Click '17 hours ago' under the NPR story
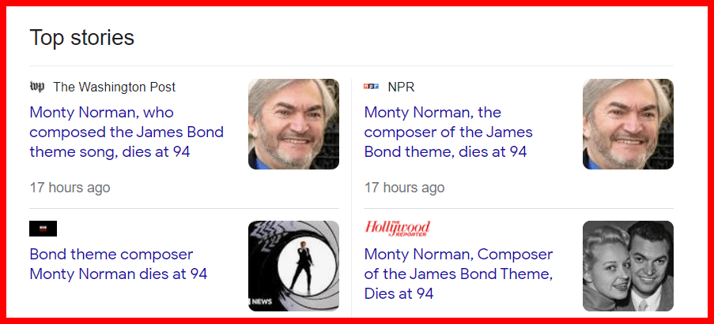Viewport: 714px width, 324px height. 404,188
